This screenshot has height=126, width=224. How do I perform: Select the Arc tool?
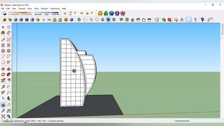click(x=3, y=56)
